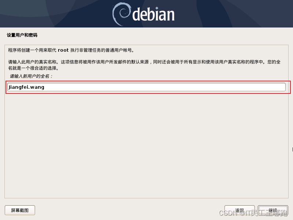Click the debian wordmark in the banner

pos(153,14)
